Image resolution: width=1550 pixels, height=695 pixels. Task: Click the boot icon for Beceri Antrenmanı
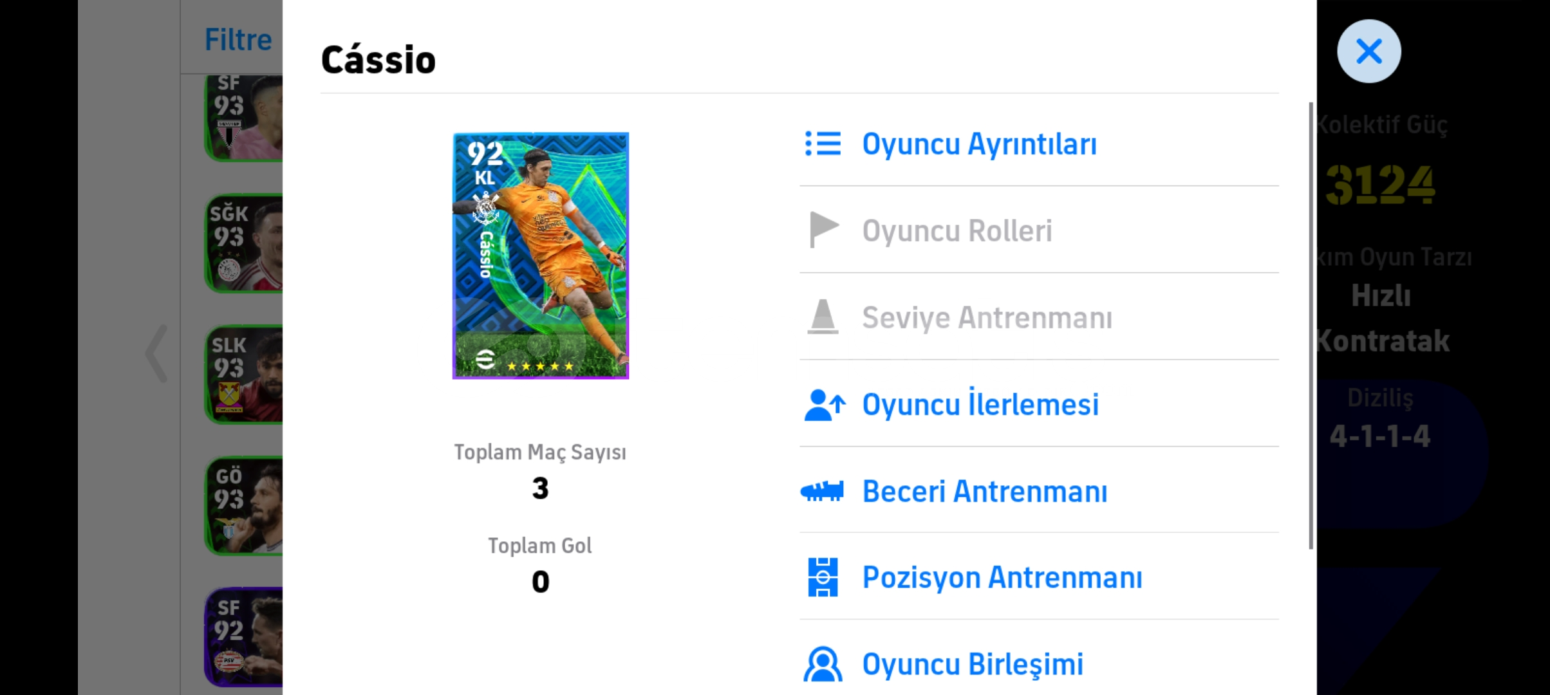point(822,492)
